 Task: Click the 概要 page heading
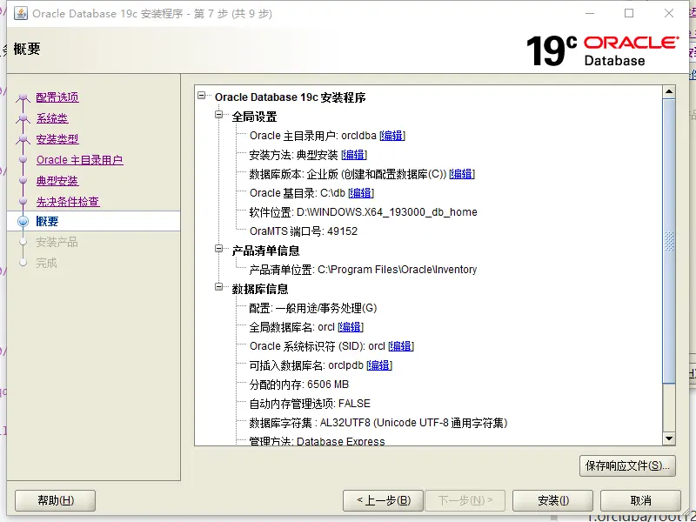pos(27,49)
